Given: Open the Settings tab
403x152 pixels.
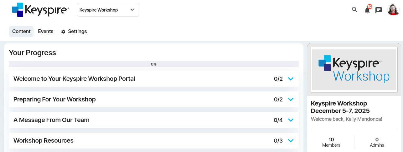Looking at the screenshot, I should click(77, 32).
